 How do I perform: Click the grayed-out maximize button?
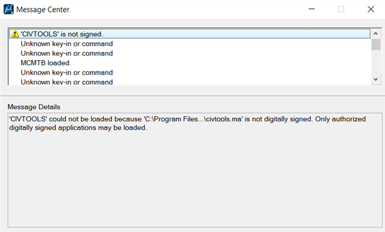click(341, 10)
